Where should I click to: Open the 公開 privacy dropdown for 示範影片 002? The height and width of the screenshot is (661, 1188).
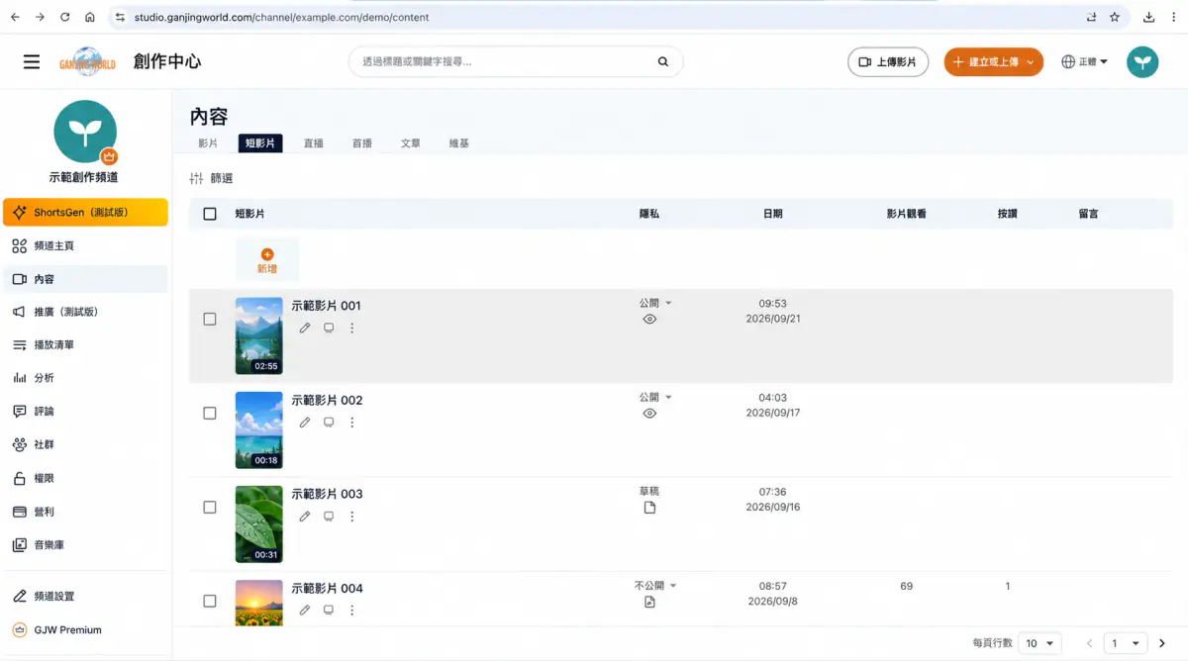tap(655, 397)
